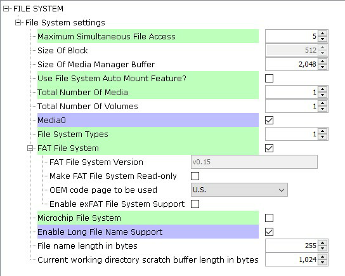The height and width of the screenshot is (276, 345).
Task: Select Make FAT File System Read-only label
Action: point(113,176)
